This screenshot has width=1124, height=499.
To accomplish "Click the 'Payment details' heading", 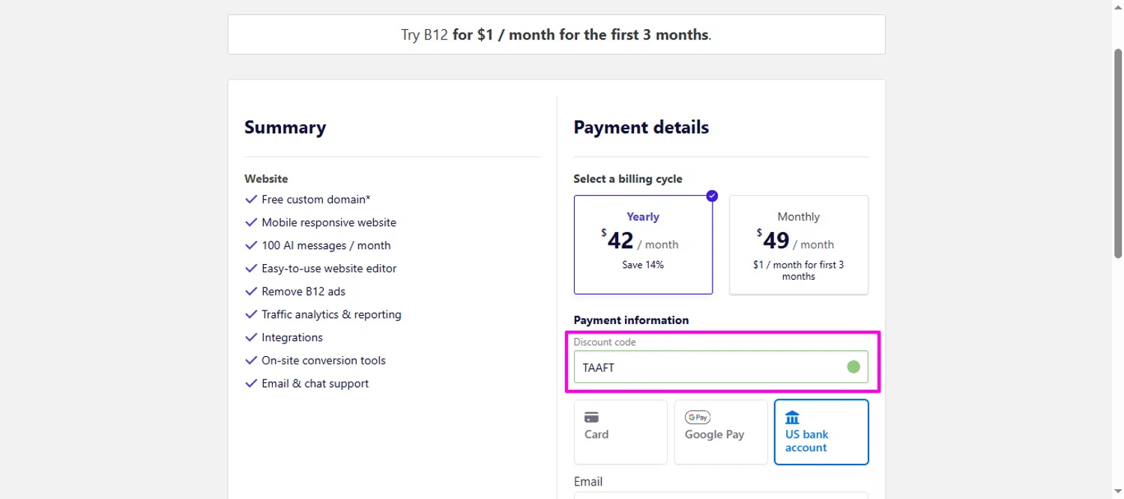I will (641, 127).
